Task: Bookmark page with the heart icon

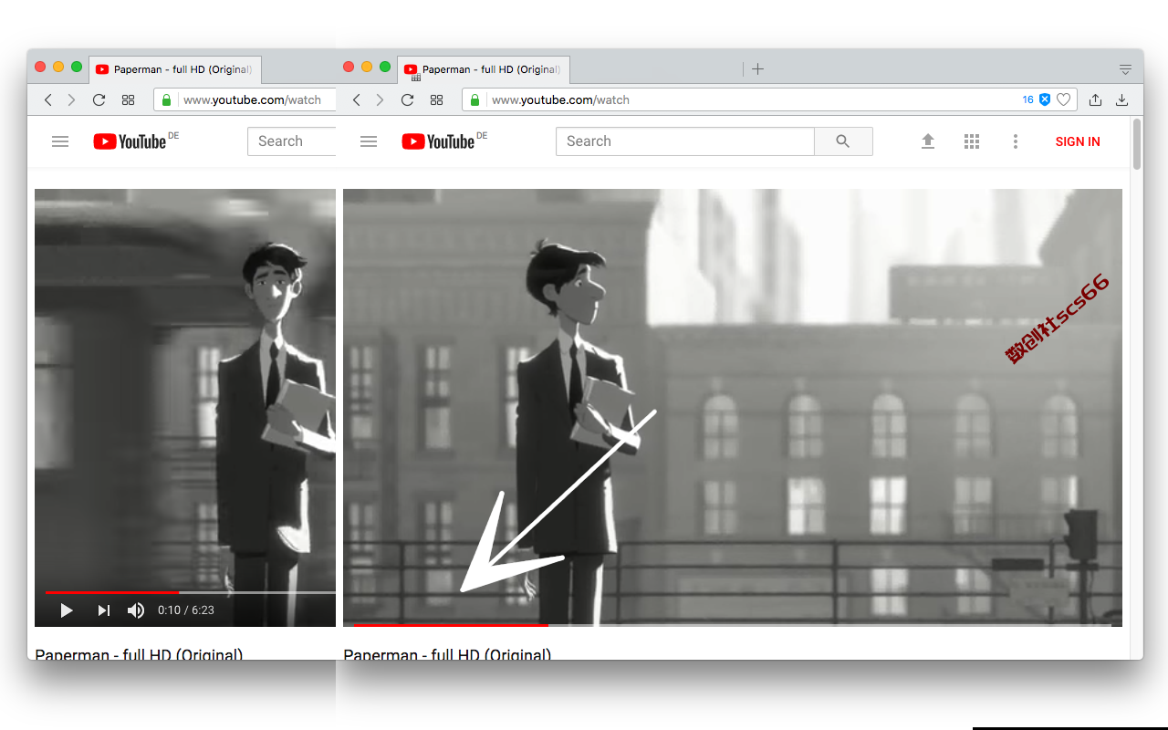Action: pos(1063,99)
